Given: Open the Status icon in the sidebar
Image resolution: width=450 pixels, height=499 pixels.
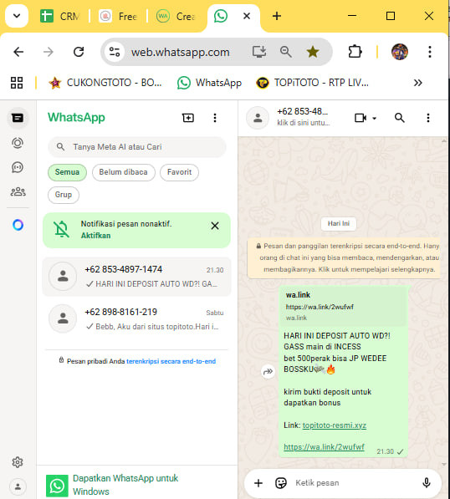Looking at the screenshot, I should 18,143.
